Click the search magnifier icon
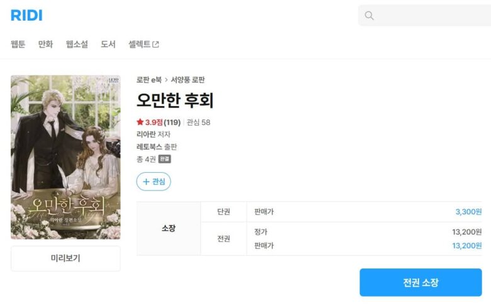This screenshot has width=491, height=308. point(370,16)
